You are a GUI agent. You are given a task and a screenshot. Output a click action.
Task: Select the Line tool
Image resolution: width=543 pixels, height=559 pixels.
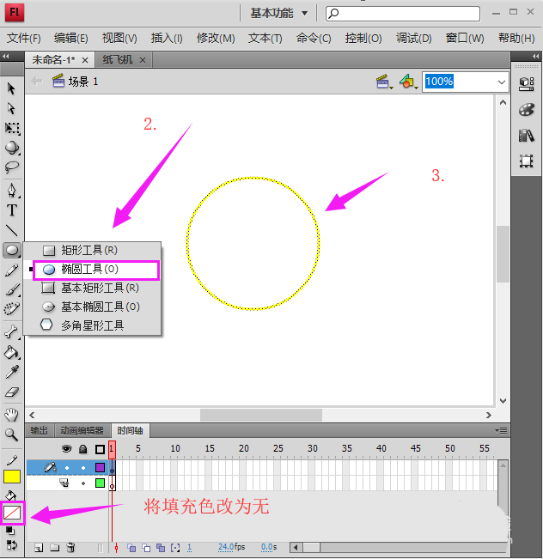click(12, 230)
